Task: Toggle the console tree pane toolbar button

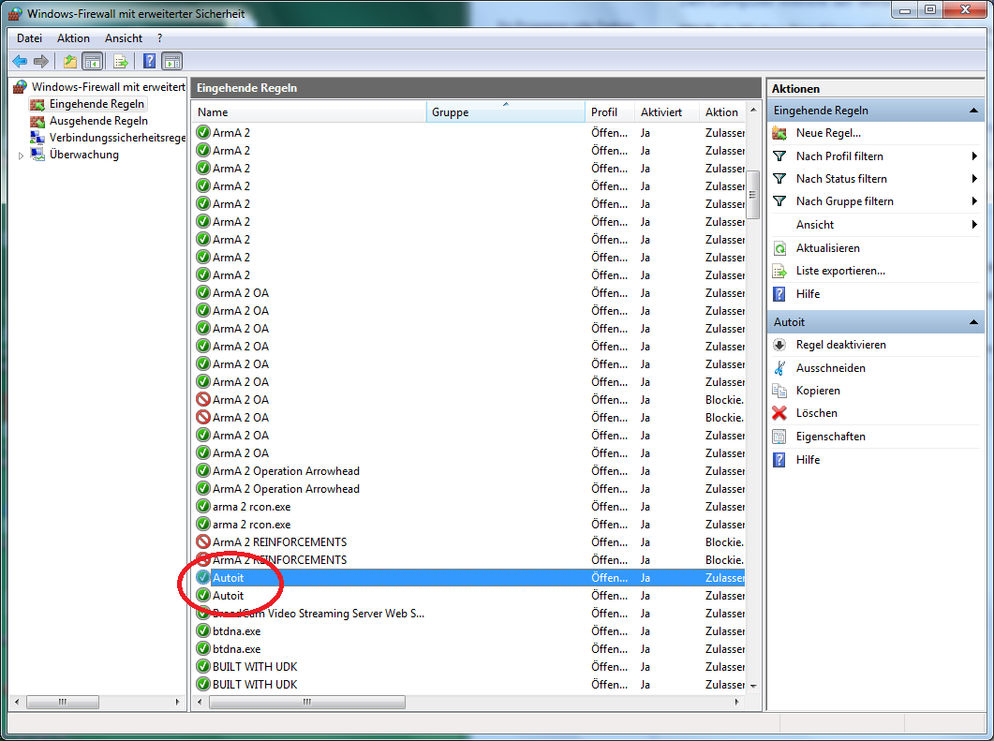Action: click(x=93, y=62)
